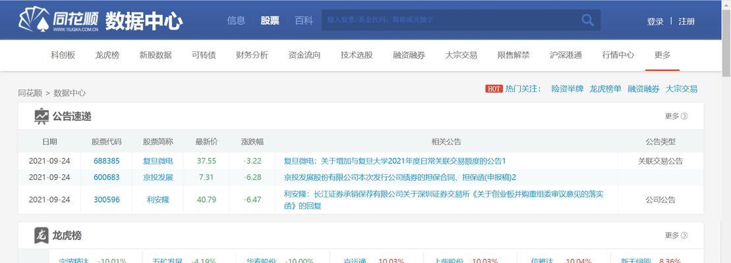Switch to the 股票 search tab
The image size is (731, 263).
tap(270, 20)
